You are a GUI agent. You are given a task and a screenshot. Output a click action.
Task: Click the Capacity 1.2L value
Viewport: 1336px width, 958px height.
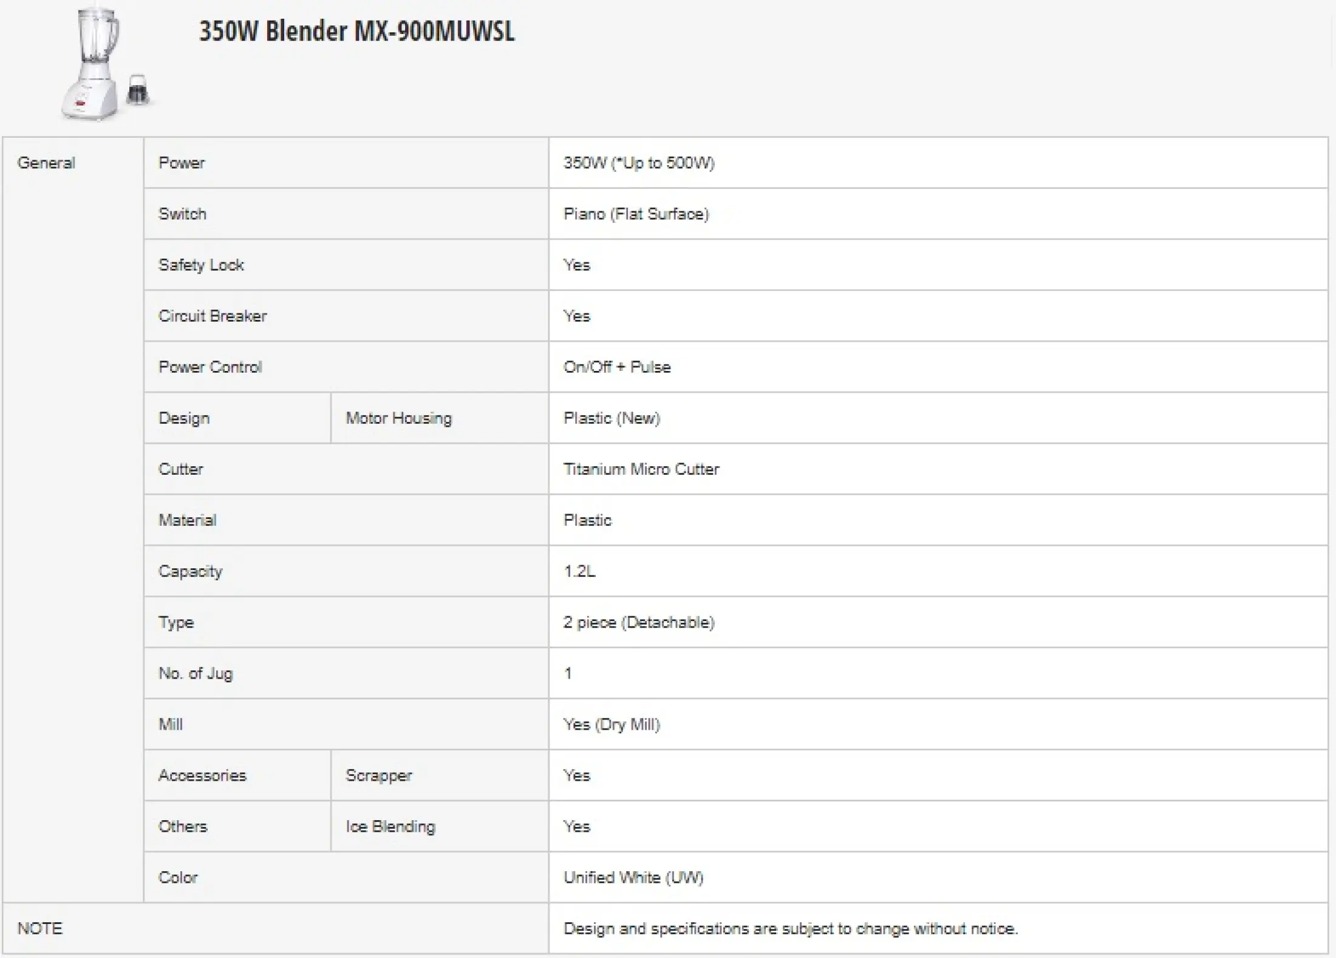[x=579, y=571]
